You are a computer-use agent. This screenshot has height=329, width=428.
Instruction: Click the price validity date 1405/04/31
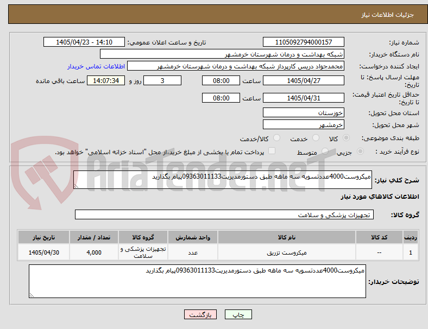coord(303,98)
